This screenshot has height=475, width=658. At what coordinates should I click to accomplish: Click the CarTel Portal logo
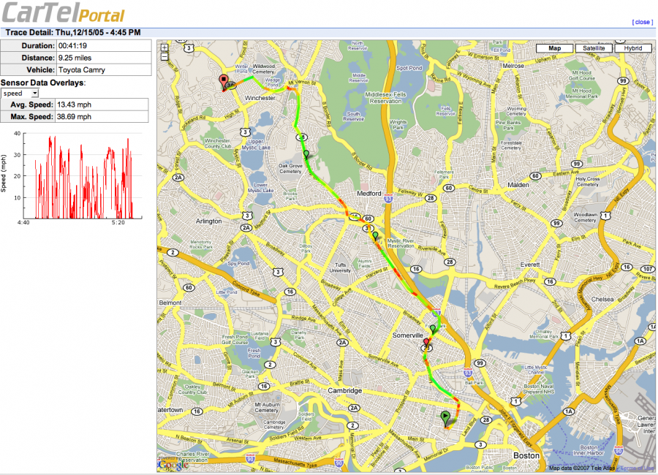click(64, 12)
